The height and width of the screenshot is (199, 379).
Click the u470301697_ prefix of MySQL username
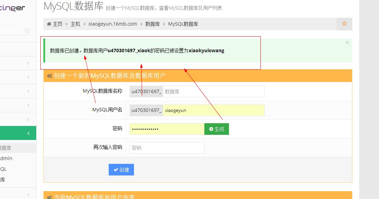(146, 110)
